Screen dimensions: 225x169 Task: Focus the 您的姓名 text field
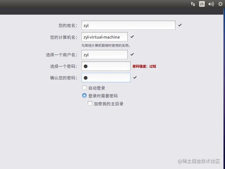point(129,25)
